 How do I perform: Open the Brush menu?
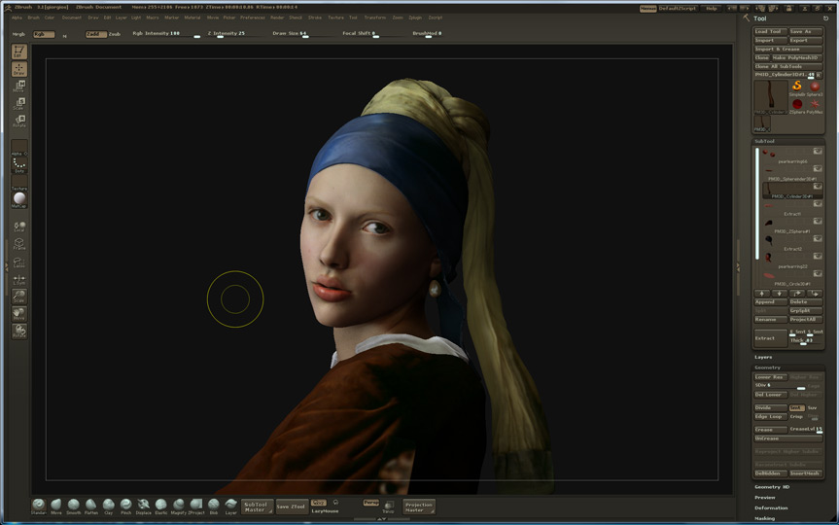coord(33,17)
